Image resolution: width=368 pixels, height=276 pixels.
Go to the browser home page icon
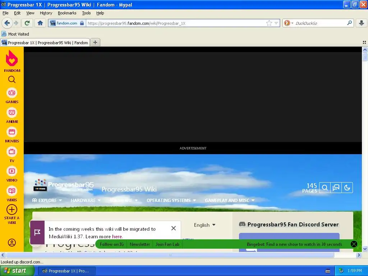point(40,23)
